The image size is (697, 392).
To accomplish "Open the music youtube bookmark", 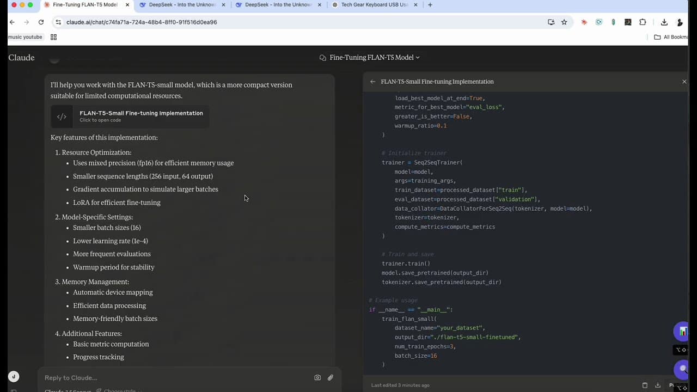I will coord(25,37).
